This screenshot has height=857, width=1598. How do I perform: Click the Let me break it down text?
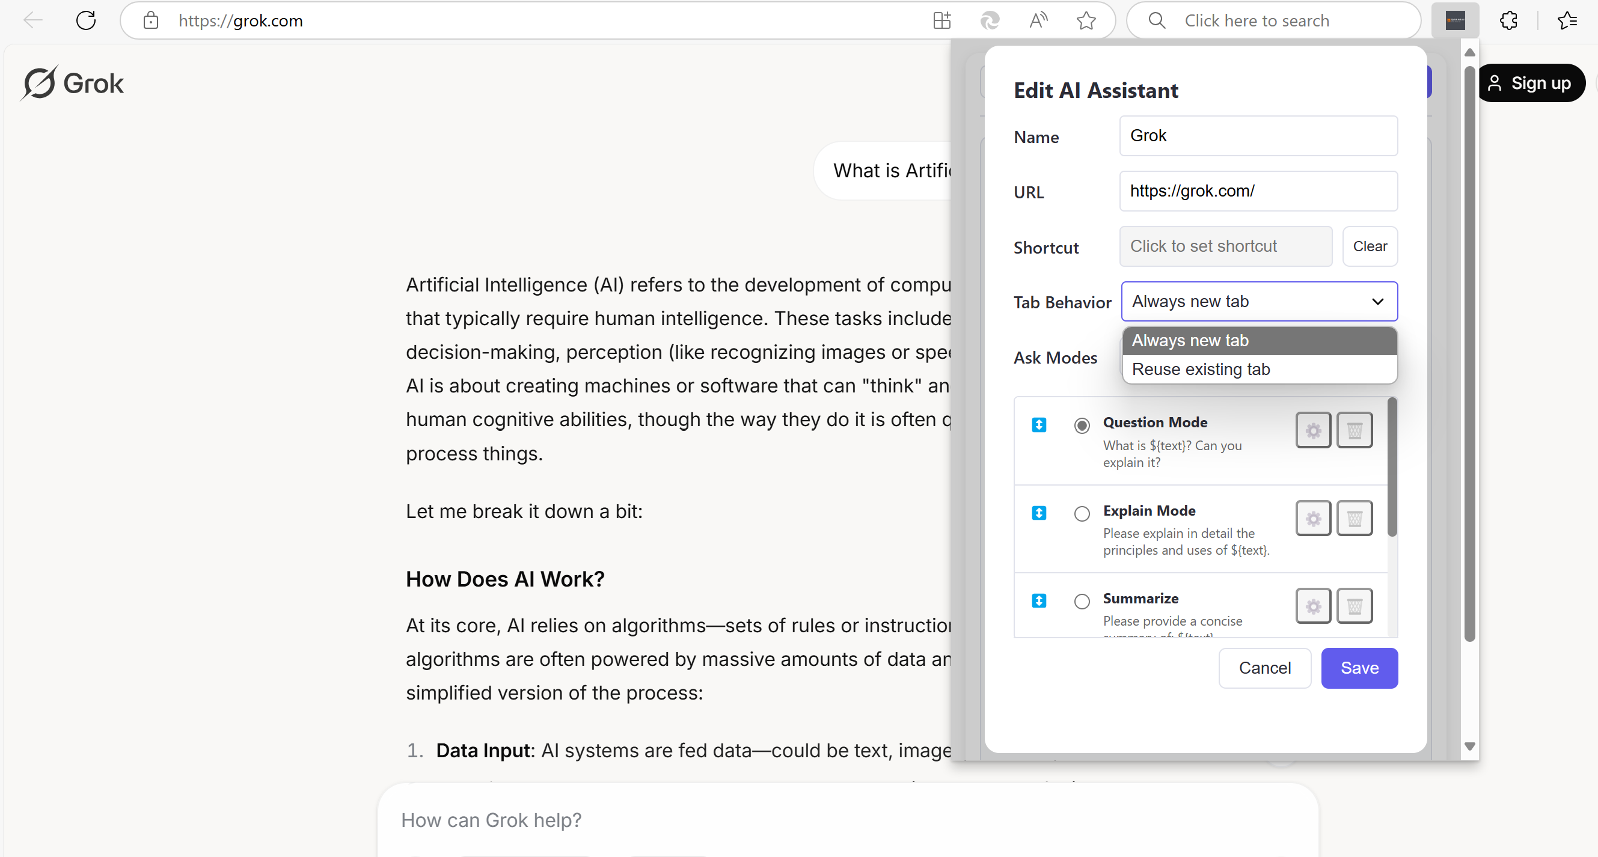click(524, 511)
